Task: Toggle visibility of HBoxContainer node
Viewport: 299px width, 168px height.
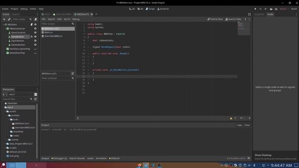Action: click(x=36, y=28)
